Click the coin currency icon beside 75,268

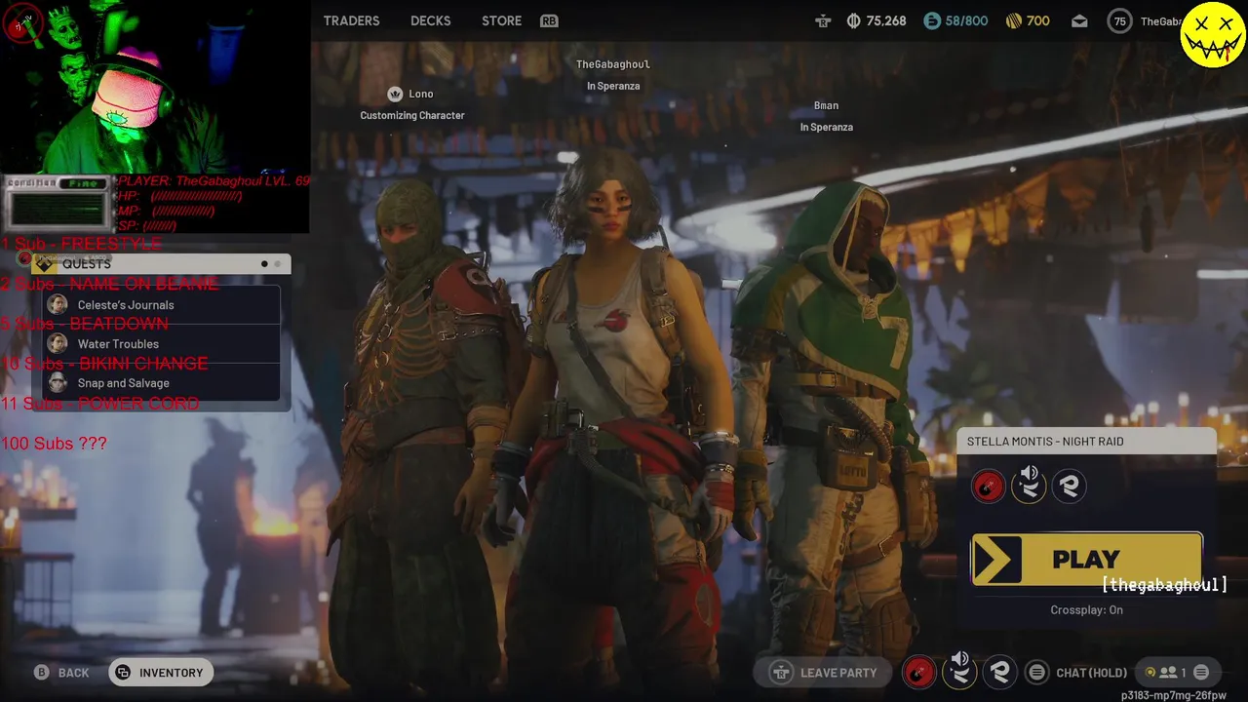(854, 20)
